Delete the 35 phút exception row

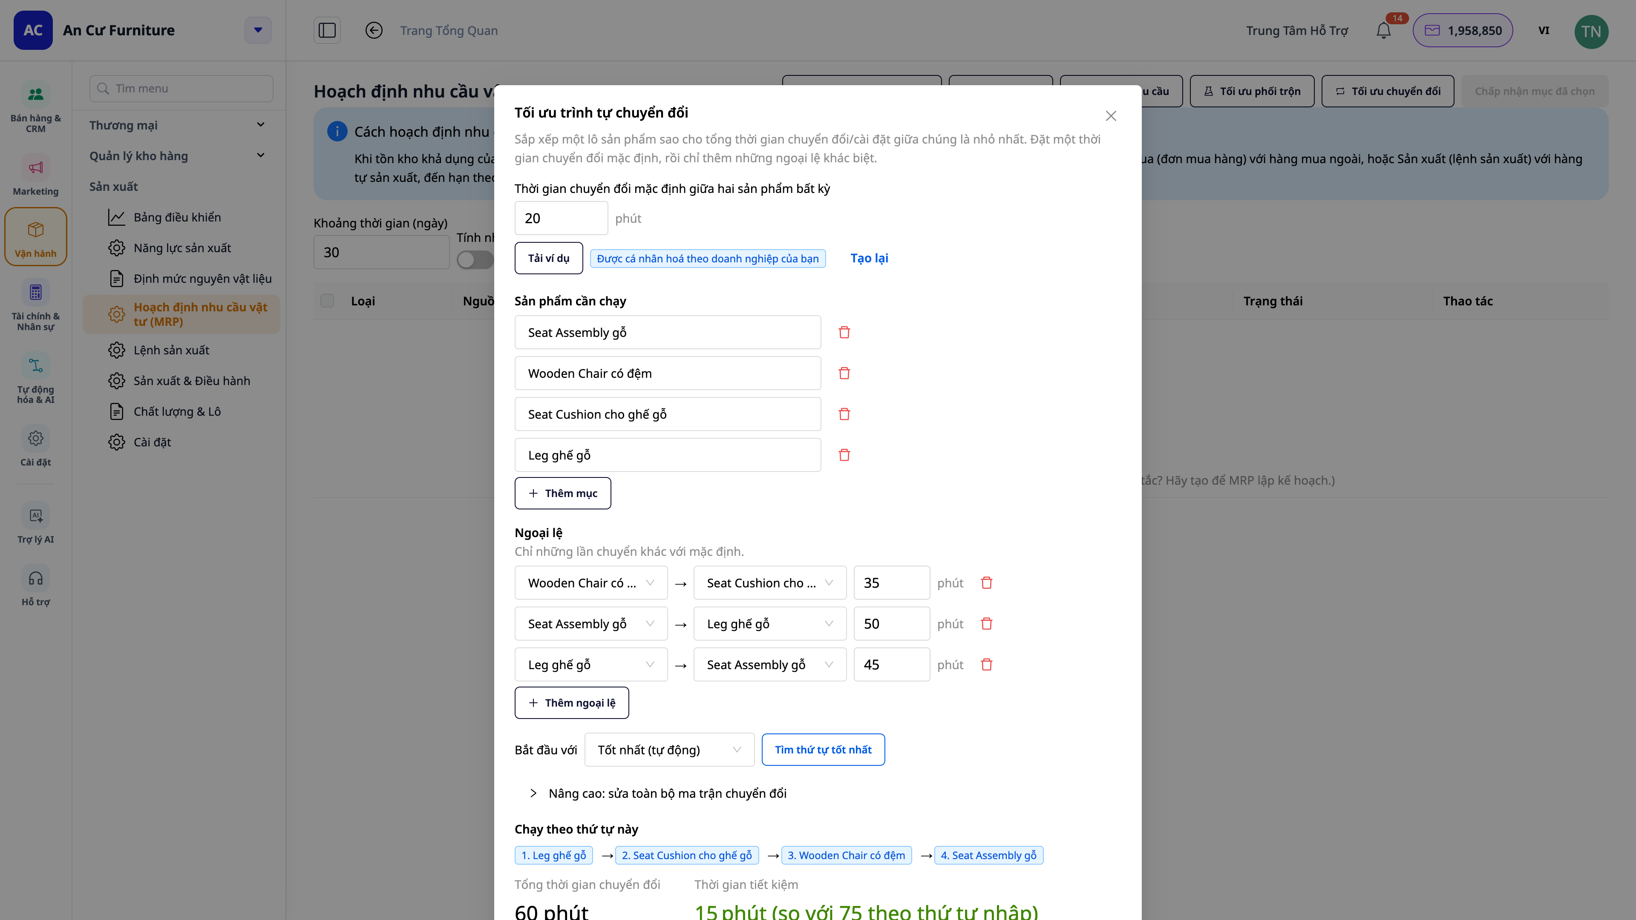[x=986, y=583]
